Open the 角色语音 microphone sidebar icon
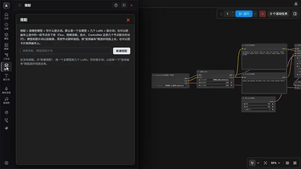Viewport: 301px width, 169px height. tap(6, 90)
